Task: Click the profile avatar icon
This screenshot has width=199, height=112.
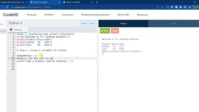Action: coord(189,7)
